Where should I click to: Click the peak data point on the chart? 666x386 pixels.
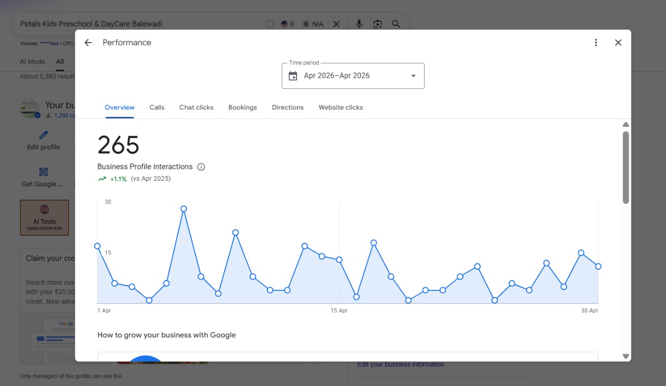pos(184,209)
